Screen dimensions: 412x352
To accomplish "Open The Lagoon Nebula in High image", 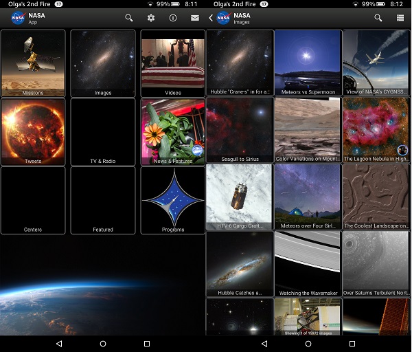I will click(x=376, y=130).
